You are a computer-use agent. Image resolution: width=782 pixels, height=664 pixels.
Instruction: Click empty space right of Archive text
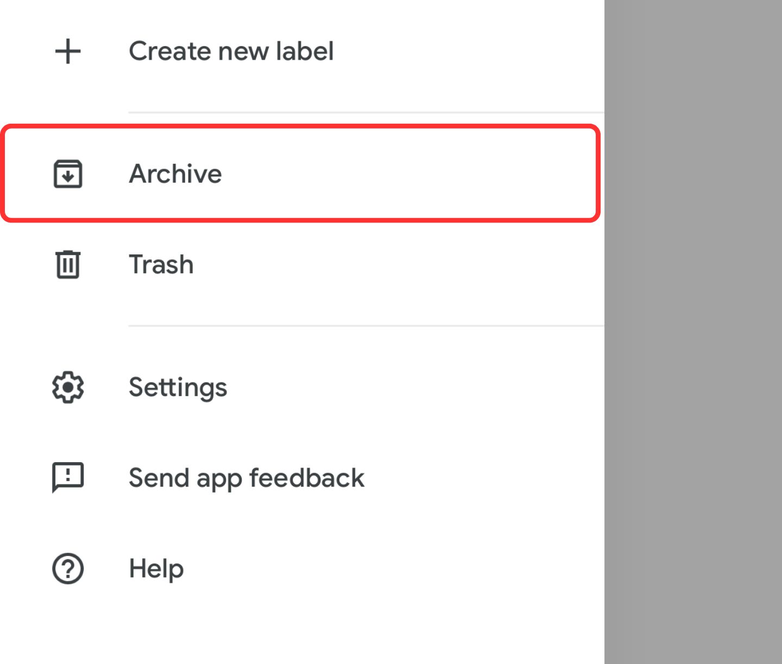tap(407, 174)
